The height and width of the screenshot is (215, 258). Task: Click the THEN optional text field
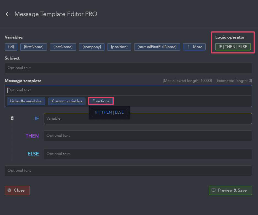pyautogui.click(x=148, y=136)
